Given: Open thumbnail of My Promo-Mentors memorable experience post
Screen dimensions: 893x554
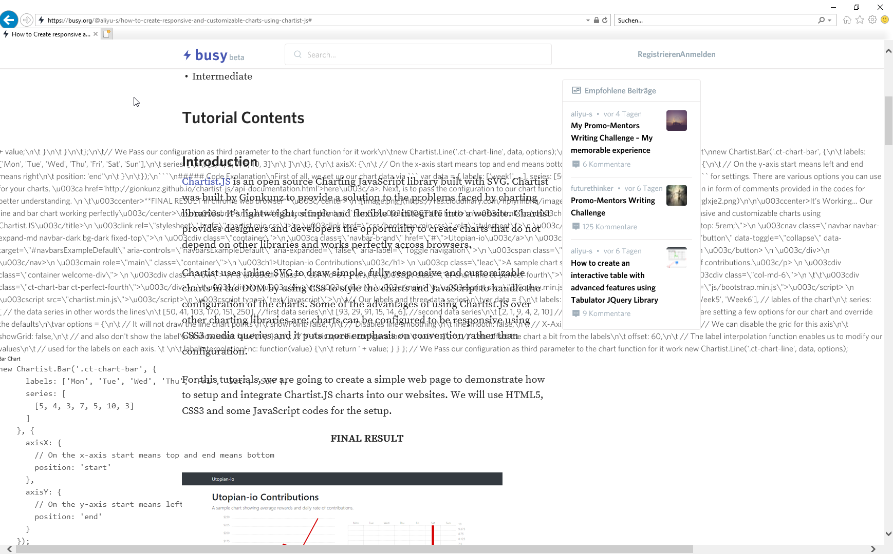Looking at the screenshot, I should pyautogui.click(x=677, y=121).
